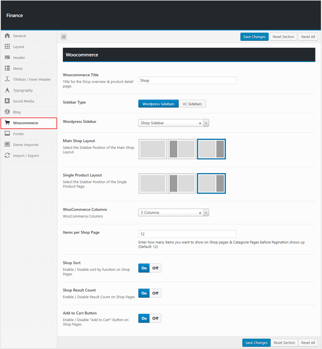
Task: Go to the Demo Importer section
Action: 26,145
